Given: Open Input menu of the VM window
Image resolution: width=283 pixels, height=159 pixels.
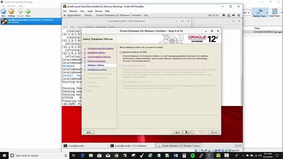Looking at the screenshot, I should point(90,11).
